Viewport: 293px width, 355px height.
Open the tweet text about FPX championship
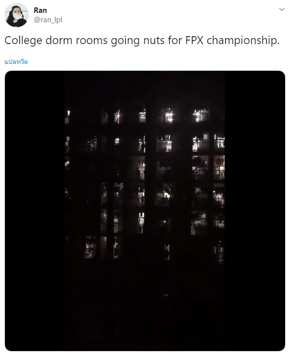tap(142, 41)
